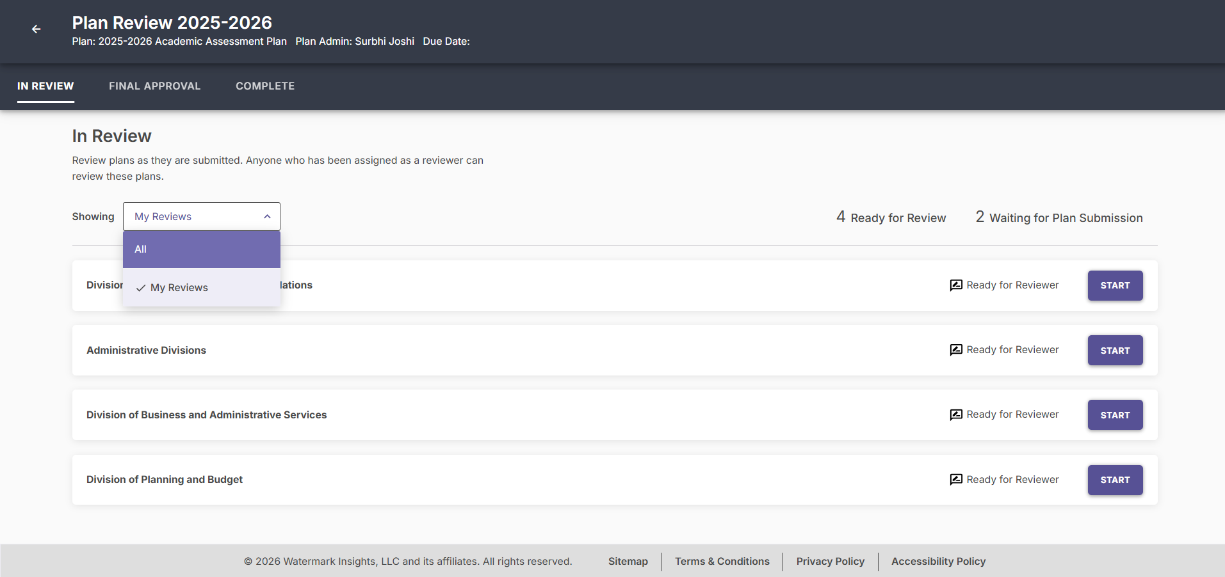
Task: Click comment icon in Administrative Divisions row
Action: point(956,350)
